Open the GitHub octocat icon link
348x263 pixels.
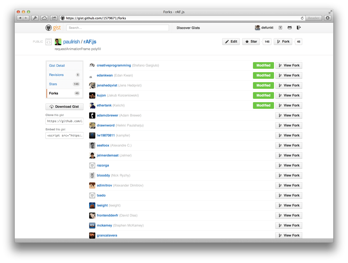coord(289,28)
